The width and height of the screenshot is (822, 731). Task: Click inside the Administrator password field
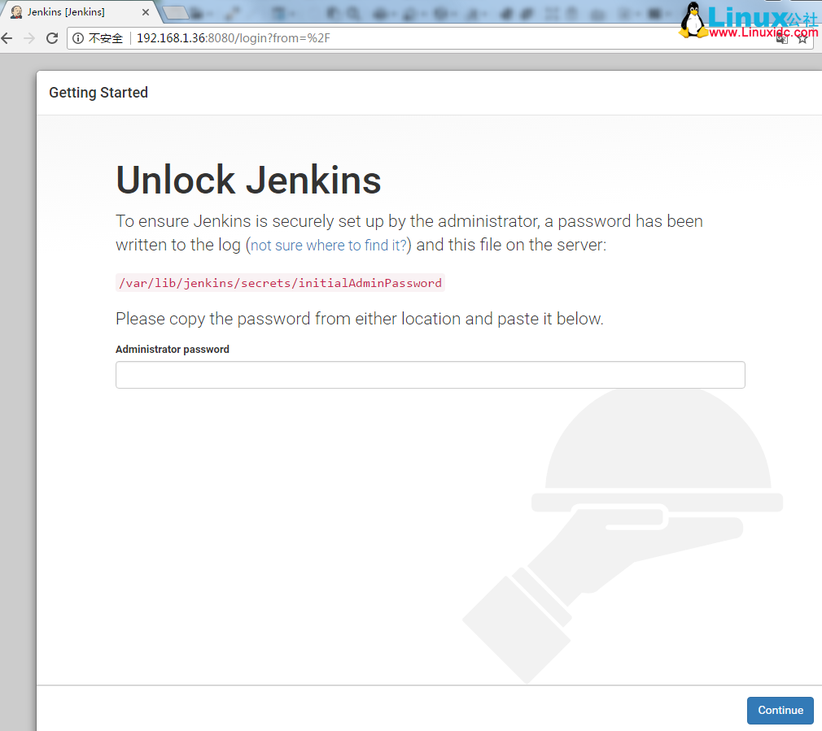tap(430, 374)
